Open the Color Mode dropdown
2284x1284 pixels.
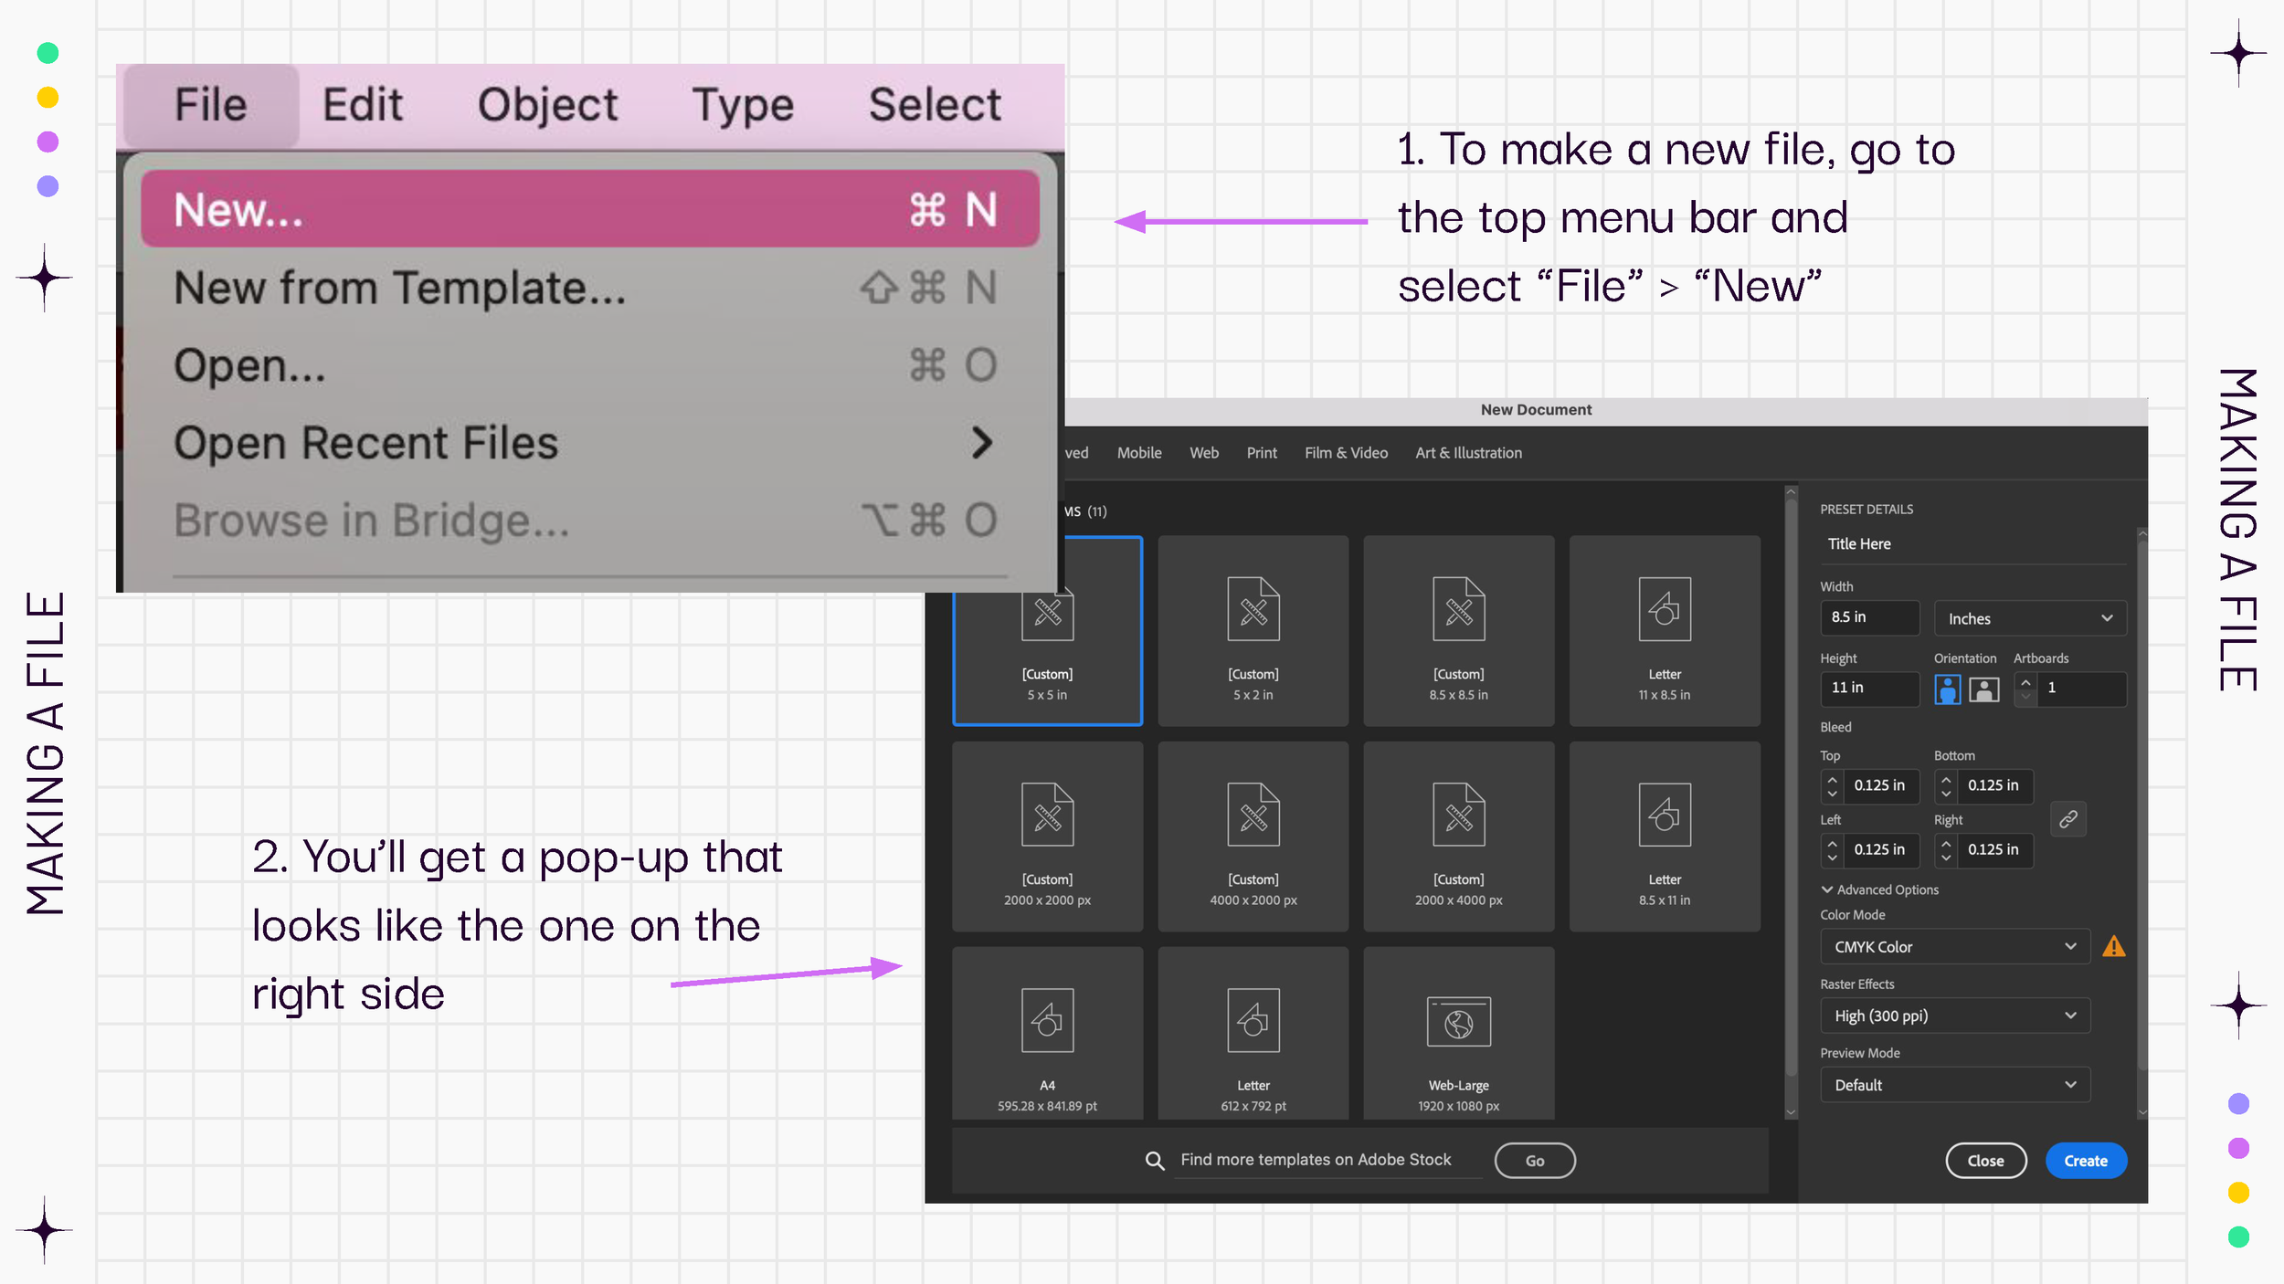(1955, 946)
